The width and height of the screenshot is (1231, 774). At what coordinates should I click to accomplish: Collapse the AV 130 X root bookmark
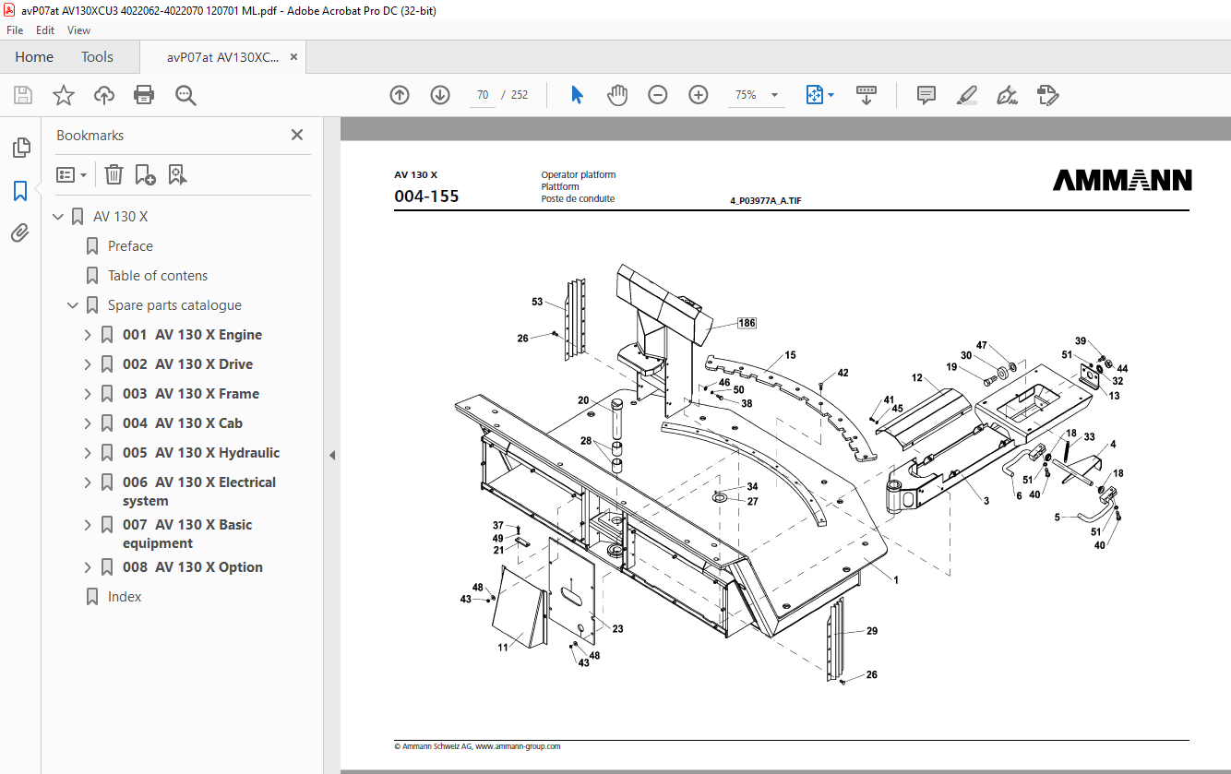coord(59,217)
